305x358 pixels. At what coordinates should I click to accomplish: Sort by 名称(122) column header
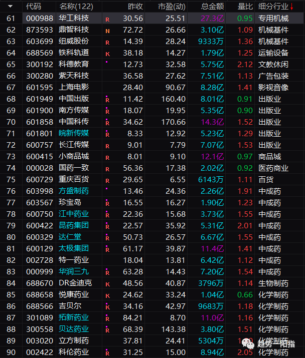(x=76, y=7)
